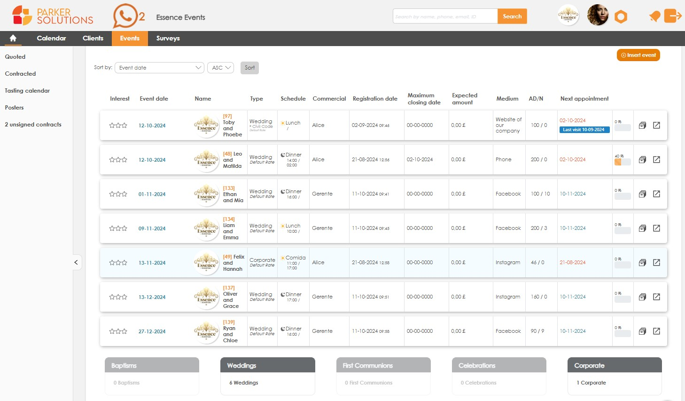The width and height of the screenshot is (685, 401).
Task: Click the external-link icon on Ethan and Mia's row
Action: [656, 194]
